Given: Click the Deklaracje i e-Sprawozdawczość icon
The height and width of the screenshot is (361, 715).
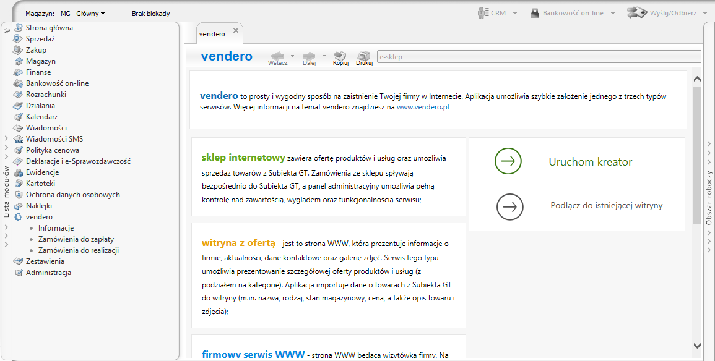Looking at the screenshot, I should point(18,161).
